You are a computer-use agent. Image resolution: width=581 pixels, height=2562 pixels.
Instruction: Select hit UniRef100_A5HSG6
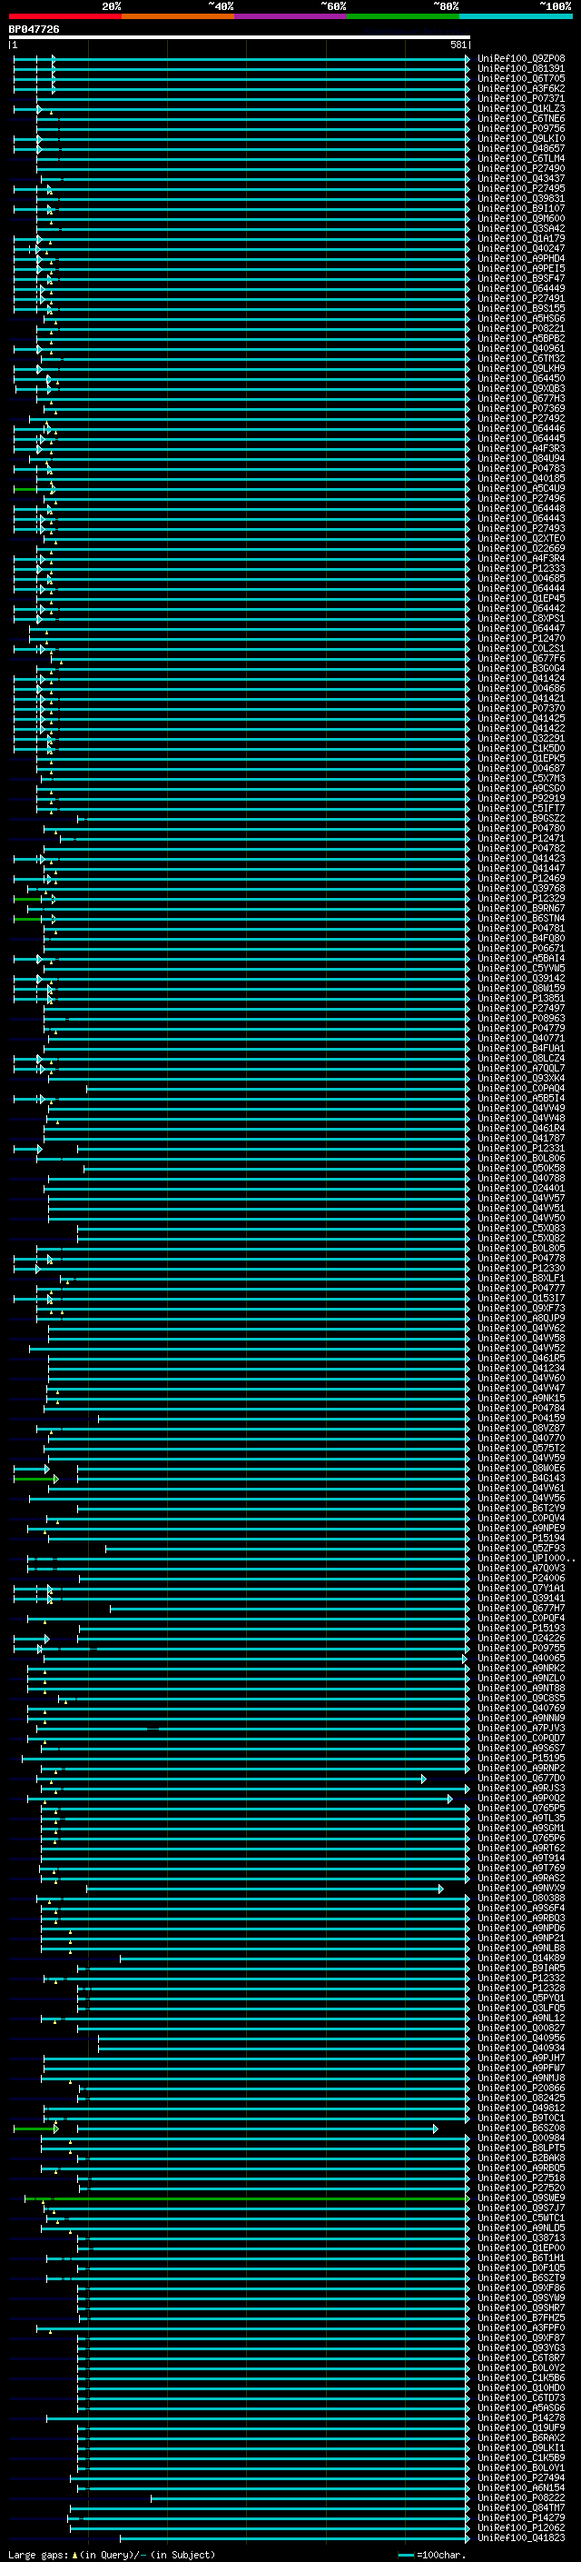[x=521, y=318]
